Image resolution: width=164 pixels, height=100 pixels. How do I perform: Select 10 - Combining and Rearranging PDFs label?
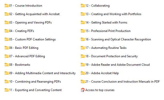[x=35, y=82]
